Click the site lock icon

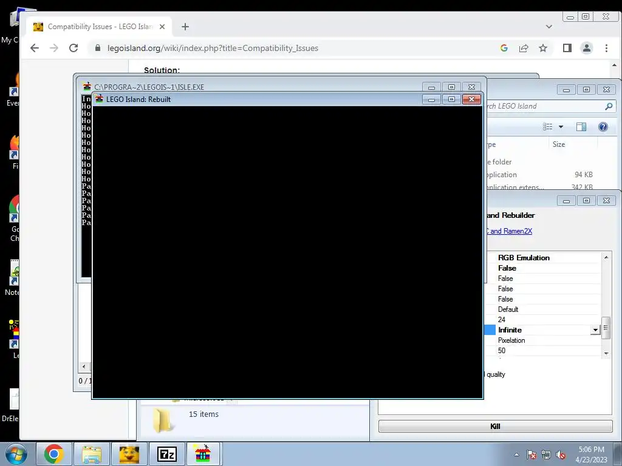coord(98,49)
